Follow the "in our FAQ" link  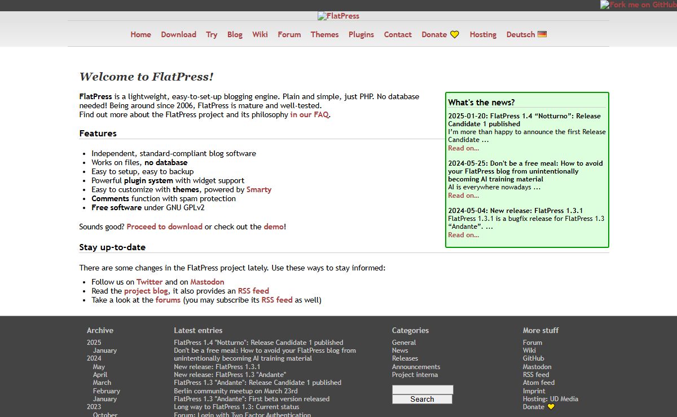309,114
